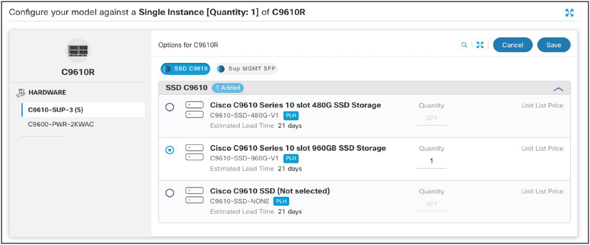
Task: Click the C9610R chassis thumbnail image
Action: [78, 51]
